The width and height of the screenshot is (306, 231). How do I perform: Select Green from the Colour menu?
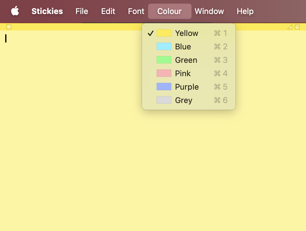[186, 60]
